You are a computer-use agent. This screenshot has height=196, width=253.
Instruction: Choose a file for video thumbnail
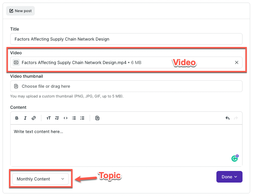126,86
